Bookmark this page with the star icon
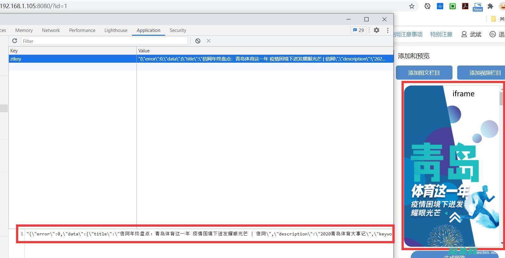Screen dimensions: 505x258 point(412,6)
